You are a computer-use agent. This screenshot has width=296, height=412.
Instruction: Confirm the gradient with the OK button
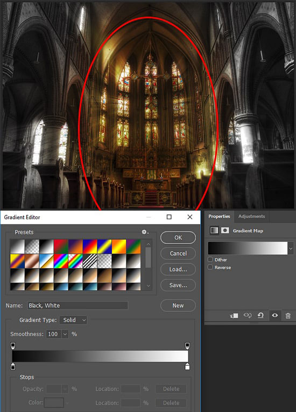[x=178, y=238]
